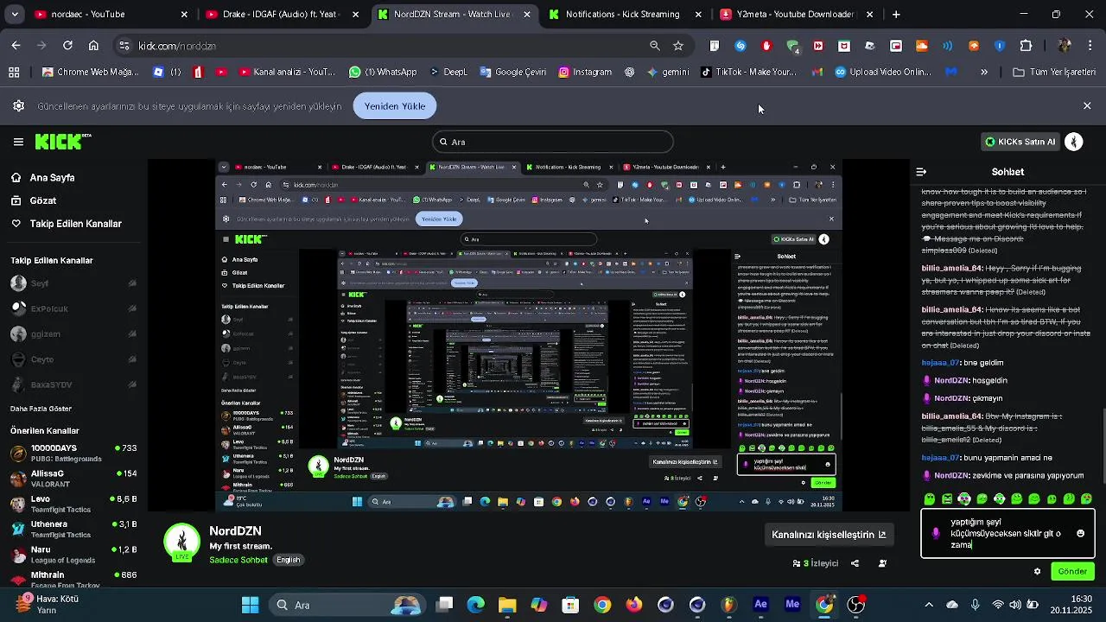1106x622 pixels.
Task: Open After Effects from the taskbar
Action: coord(760,605)
